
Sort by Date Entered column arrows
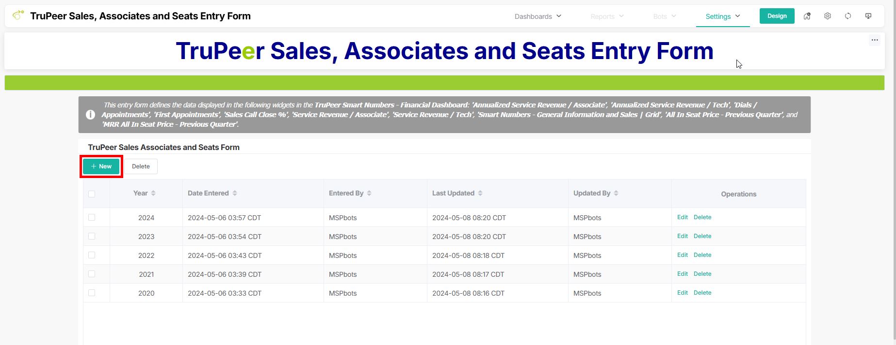[x=235, y=193]
